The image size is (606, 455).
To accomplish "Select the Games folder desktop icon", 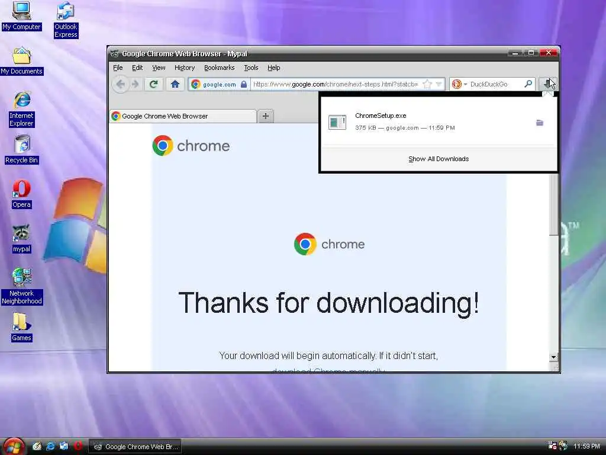I will 21,327.
